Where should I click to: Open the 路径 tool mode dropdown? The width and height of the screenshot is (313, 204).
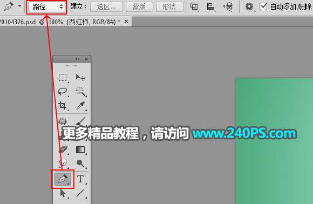[x=46, y=7]
